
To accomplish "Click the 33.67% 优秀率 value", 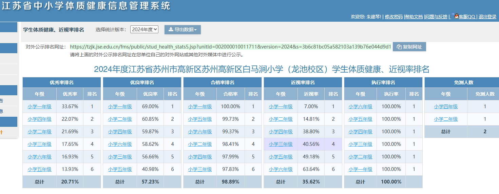I will (x=70, y=106).
